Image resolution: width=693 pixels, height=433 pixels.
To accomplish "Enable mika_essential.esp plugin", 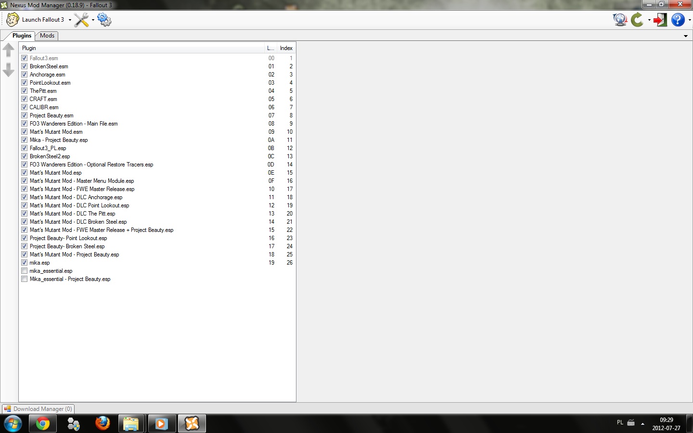I will (25, 271).
